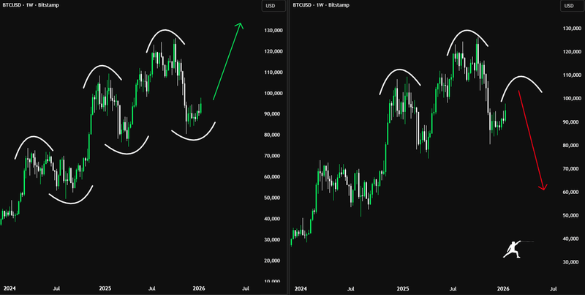Click 100,000 on the right chart price axis

pyautogui.click(x=571, y=98)
